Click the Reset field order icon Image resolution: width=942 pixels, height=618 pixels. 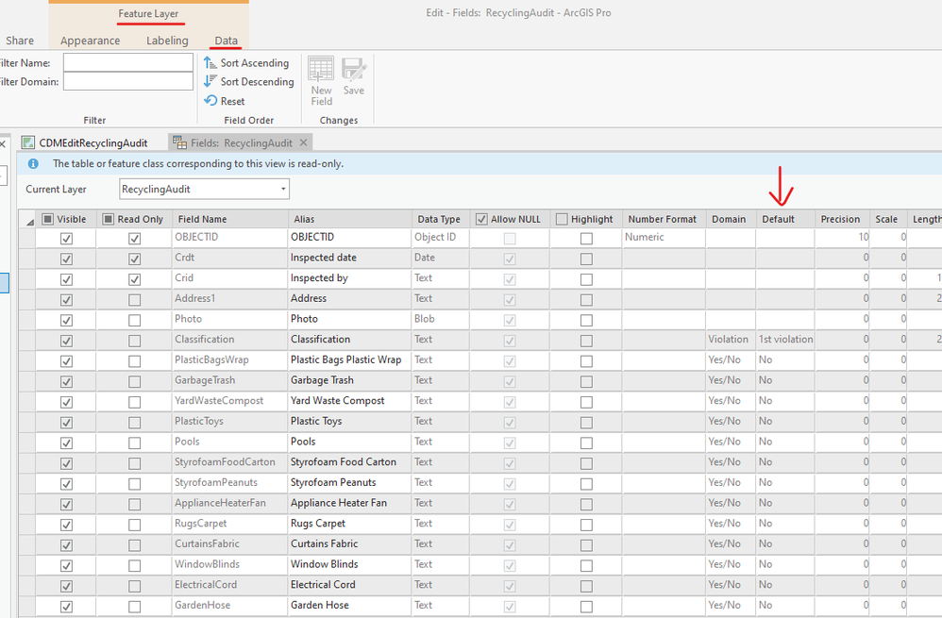210,100
